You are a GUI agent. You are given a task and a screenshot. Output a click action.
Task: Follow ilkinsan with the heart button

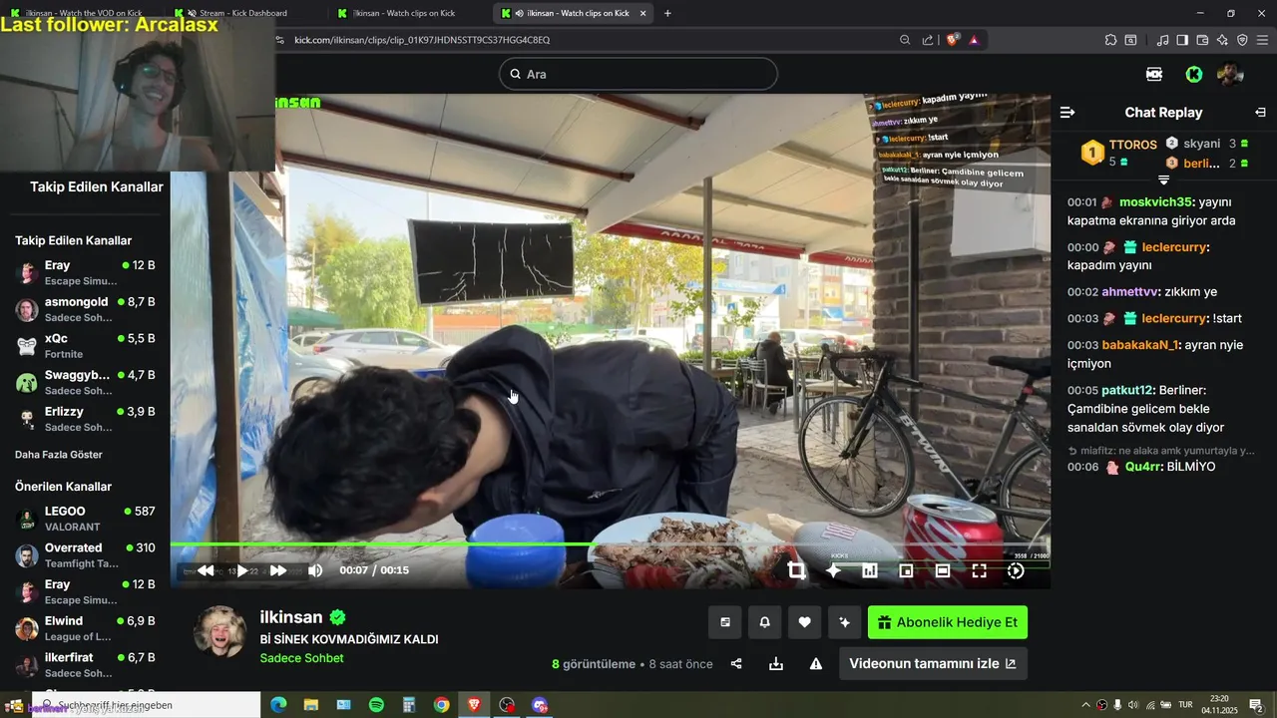point(805,622)
